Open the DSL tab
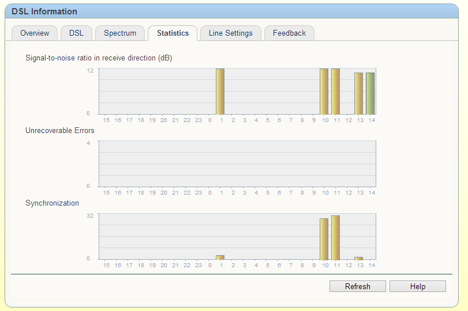468x311 pixels. [x=76, y=33]
